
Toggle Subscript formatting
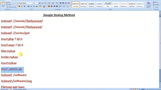31,6
